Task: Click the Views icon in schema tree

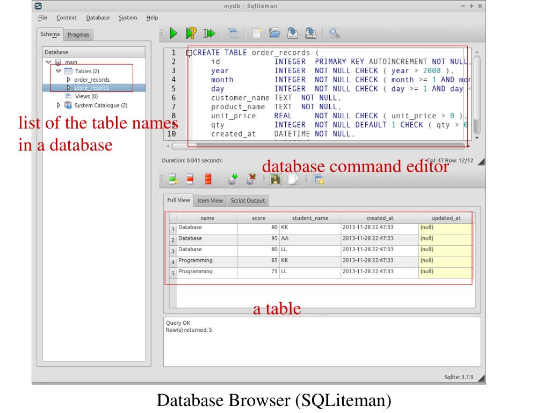Action: pyautogui.click(x=68, y=96)
